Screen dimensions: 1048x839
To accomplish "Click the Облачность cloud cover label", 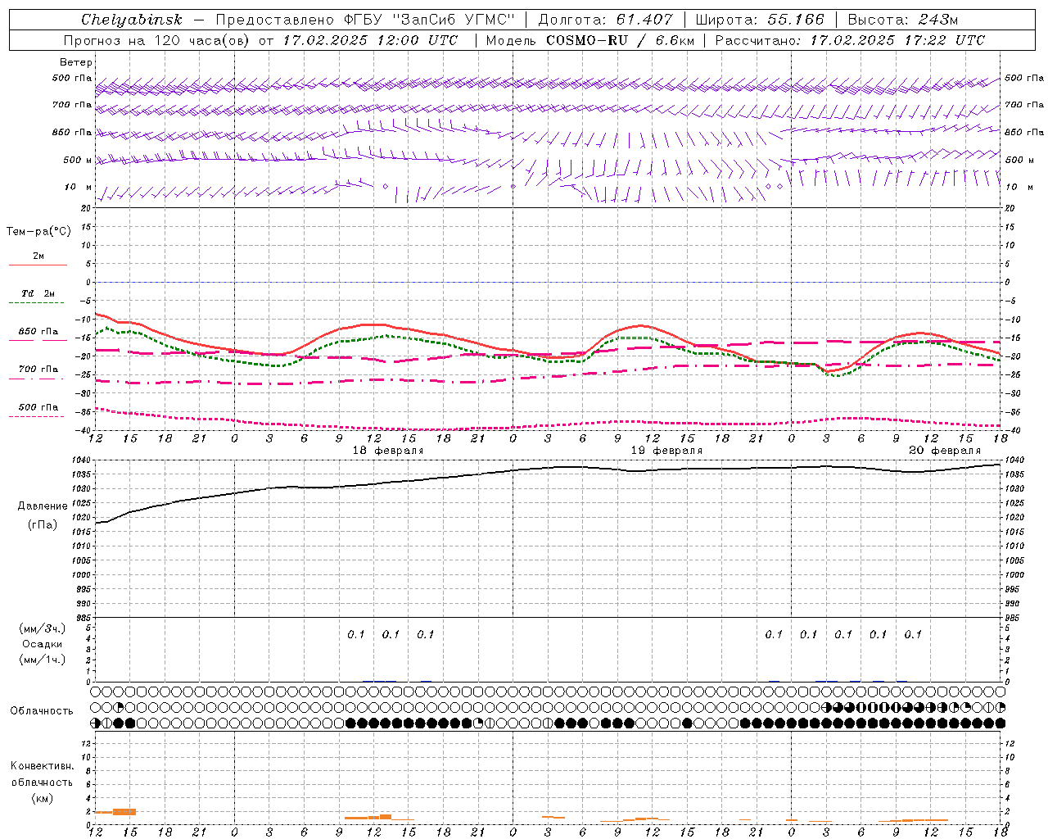I will 42,711.
